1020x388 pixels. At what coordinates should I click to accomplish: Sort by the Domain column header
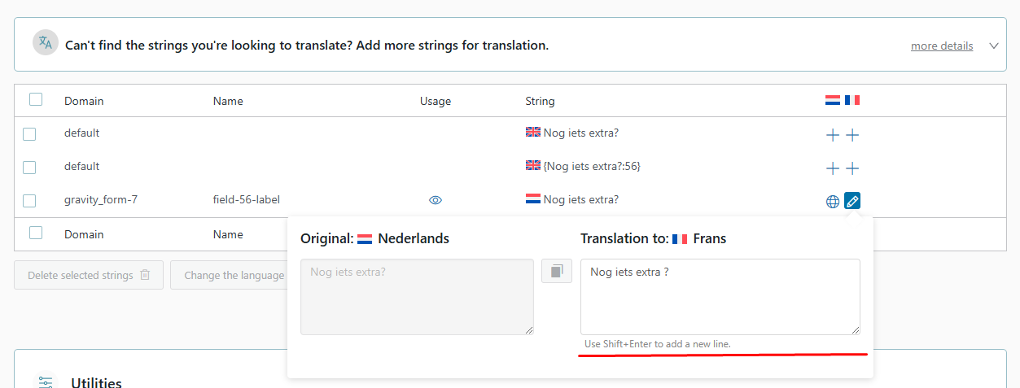click(84, 102)
